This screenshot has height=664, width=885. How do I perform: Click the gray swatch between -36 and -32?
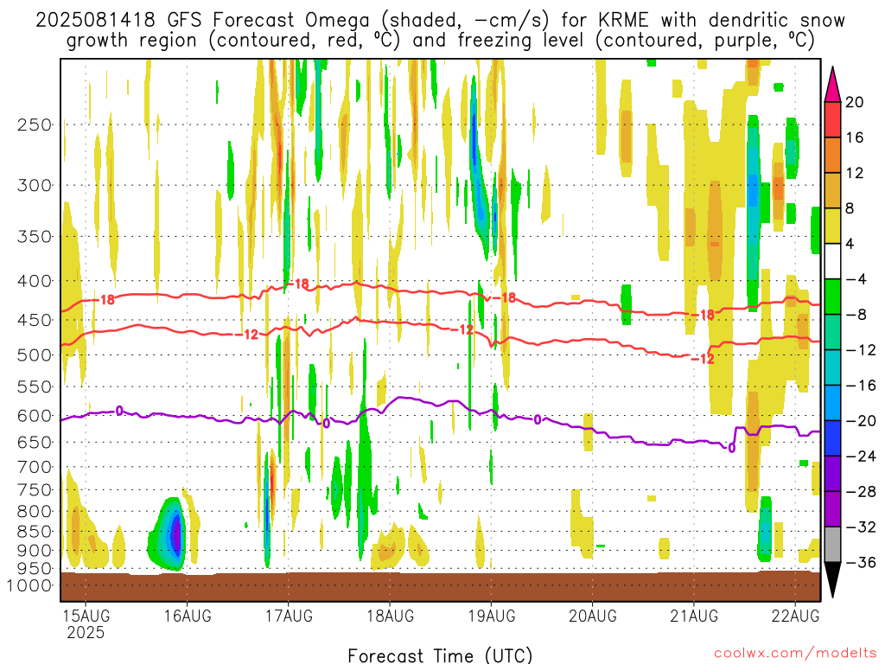pos(832,545)
